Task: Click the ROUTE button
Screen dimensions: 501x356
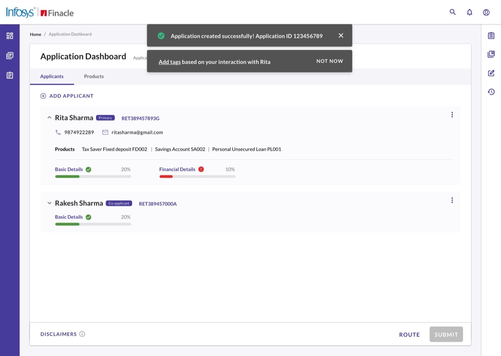Action: 410,334
